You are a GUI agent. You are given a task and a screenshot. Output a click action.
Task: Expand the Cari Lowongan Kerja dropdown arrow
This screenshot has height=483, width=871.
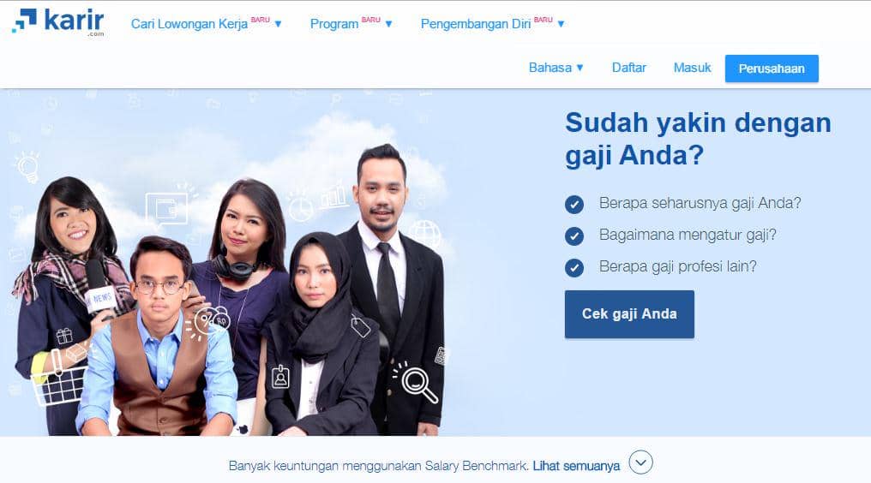tap(279, 24)
